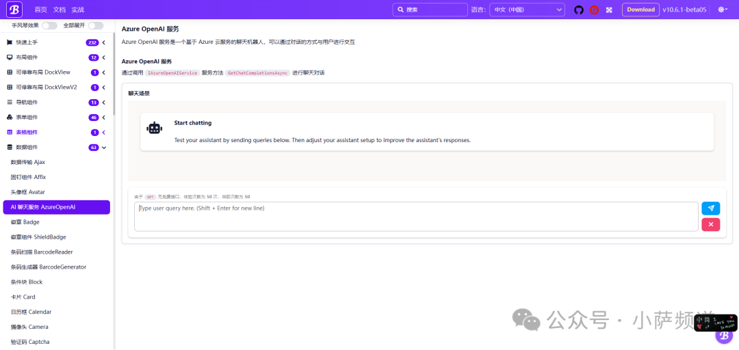The height and width of the screenshot is (350, 739).
Task: Click the 63 badge on 数据组件
Action: click(x=93, y=148)
